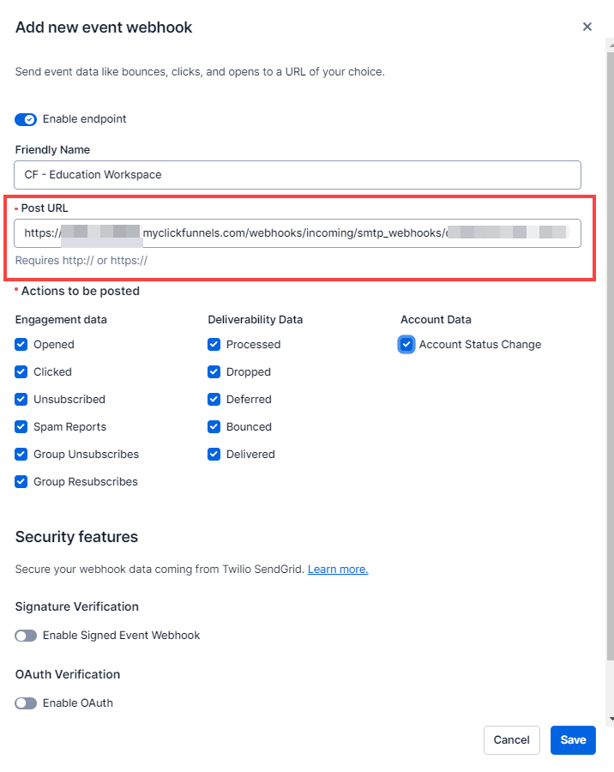Screen dimensions: 614x772
Task: Enable Signed Event Webhook
Action: (26, 636)
